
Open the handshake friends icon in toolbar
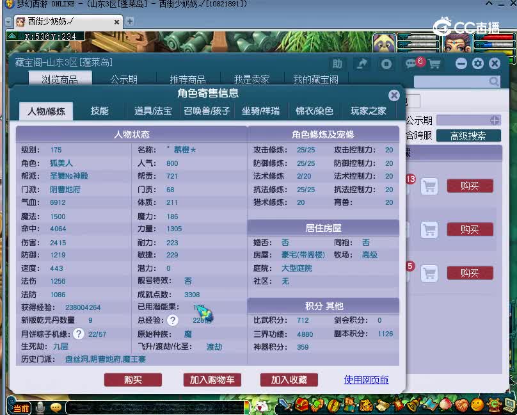tap(461, 405)
